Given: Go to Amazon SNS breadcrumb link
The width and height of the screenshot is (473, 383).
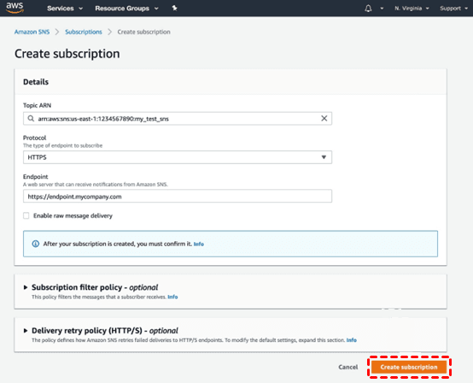Looking at the screenshot, I should 32,32.
